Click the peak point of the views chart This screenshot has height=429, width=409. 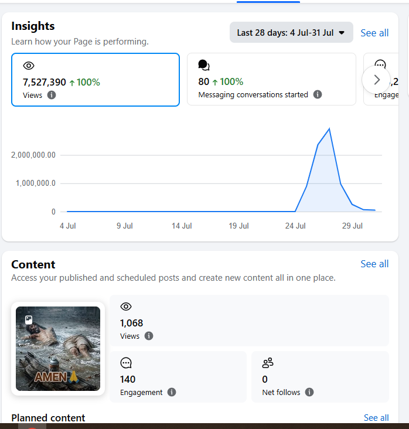click(x=329, y=128)
